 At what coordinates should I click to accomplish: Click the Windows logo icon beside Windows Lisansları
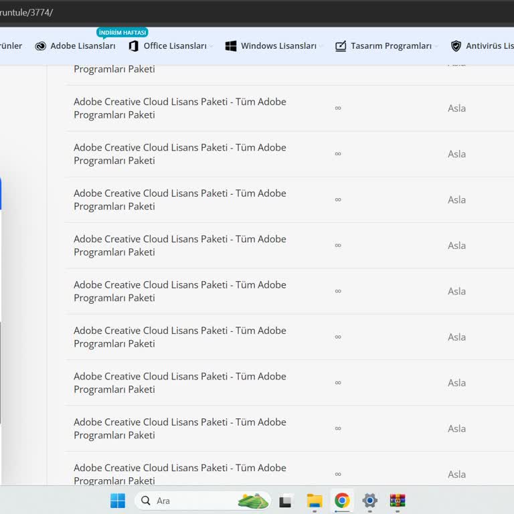coord(231,46)
